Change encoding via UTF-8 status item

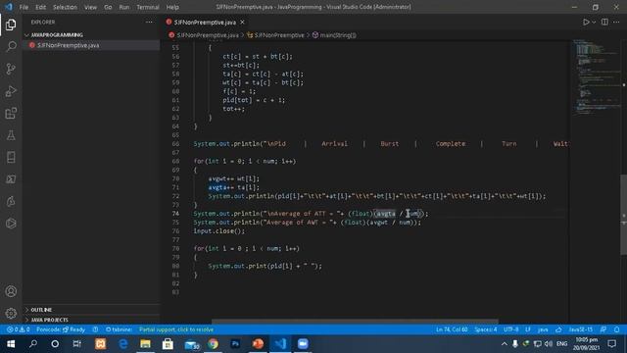pyautogui.click(x=510, y=329)
